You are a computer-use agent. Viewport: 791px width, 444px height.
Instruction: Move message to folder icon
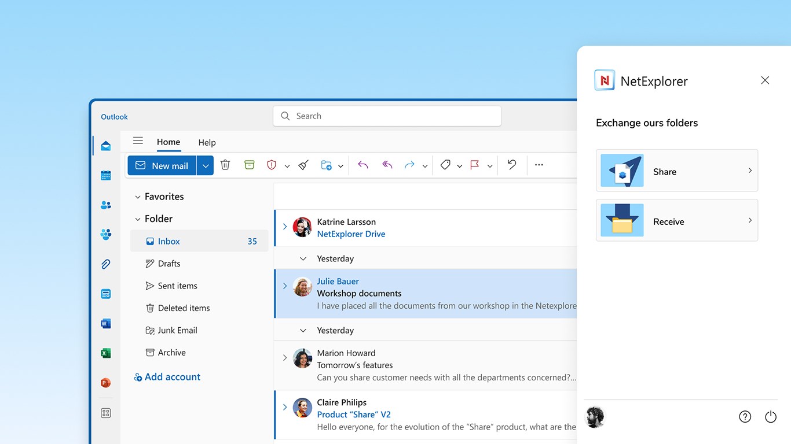click(x=327, y=165)
